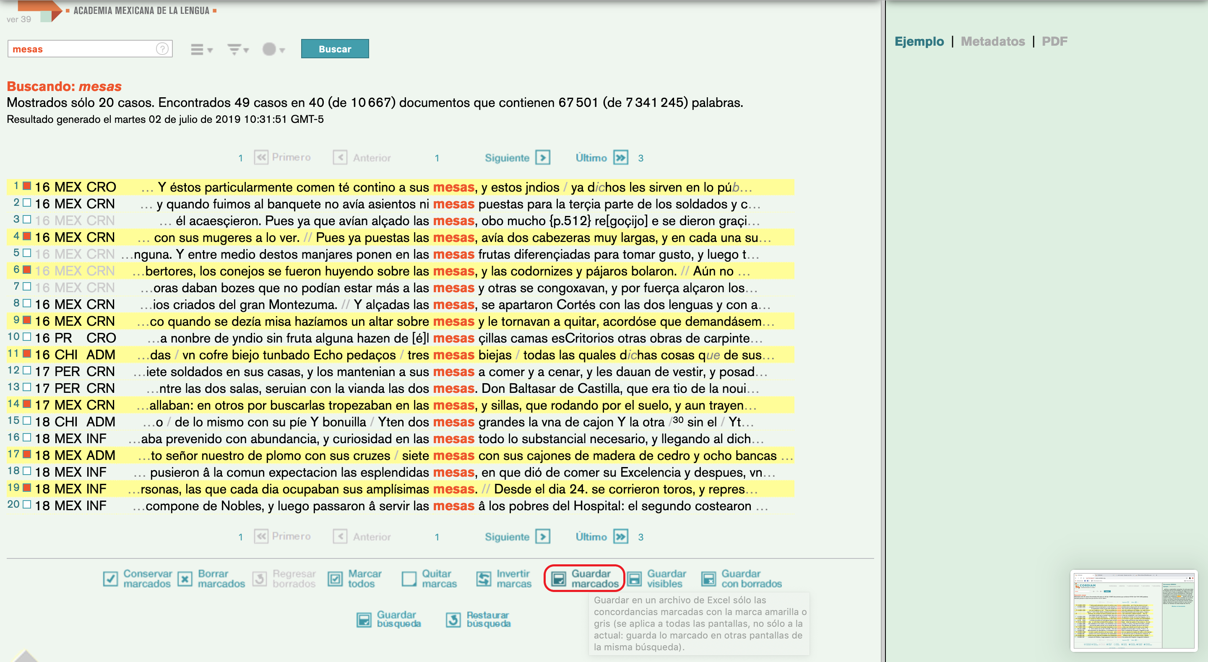Click Restaurar búsqueda icon

tap(453, 620)
